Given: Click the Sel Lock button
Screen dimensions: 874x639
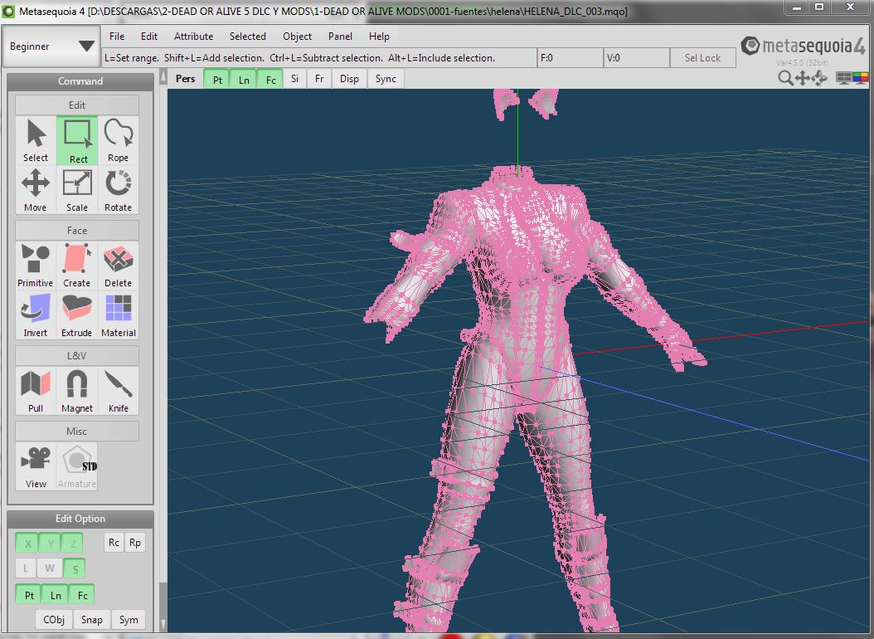Looking at the screenshot, I should (x=702, y=58).
